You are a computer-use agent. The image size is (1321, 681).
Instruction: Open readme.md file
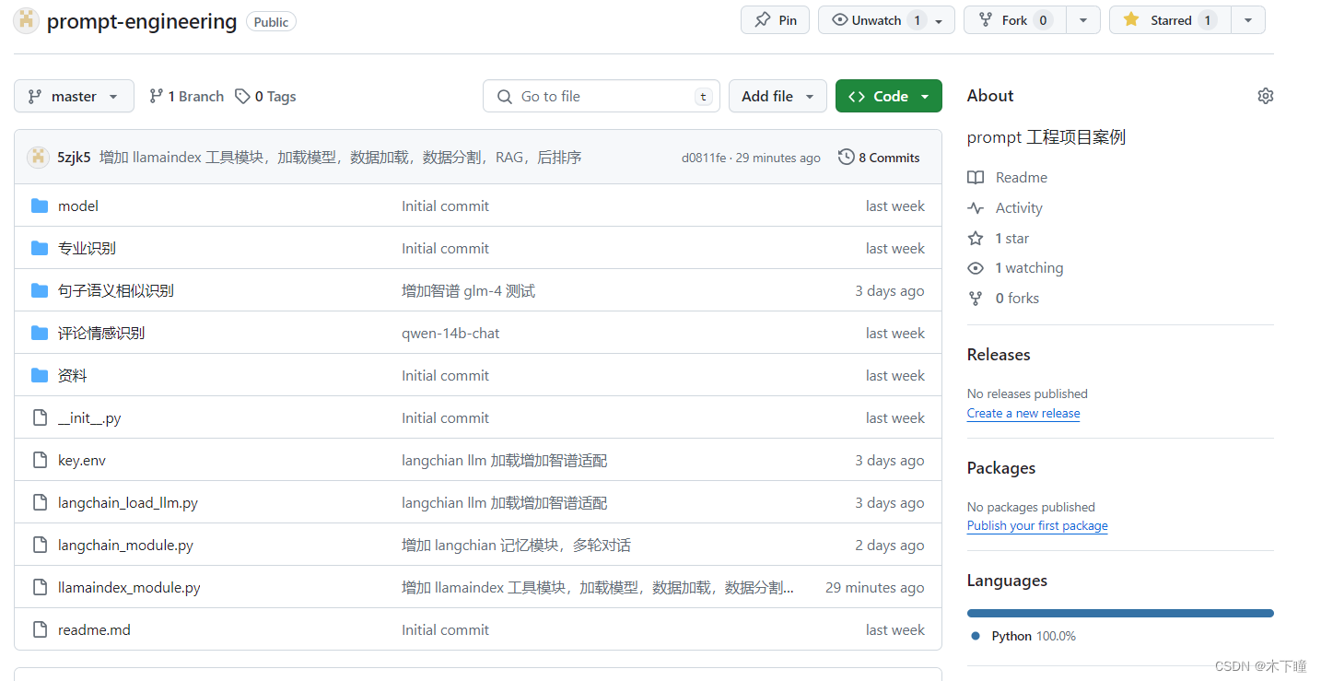tap(94, 629)
